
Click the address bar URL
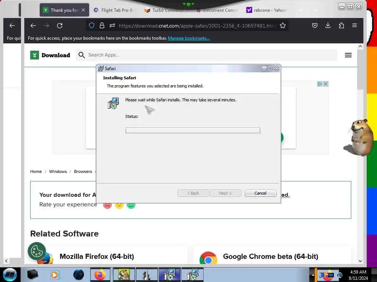[x=197, y=26]
